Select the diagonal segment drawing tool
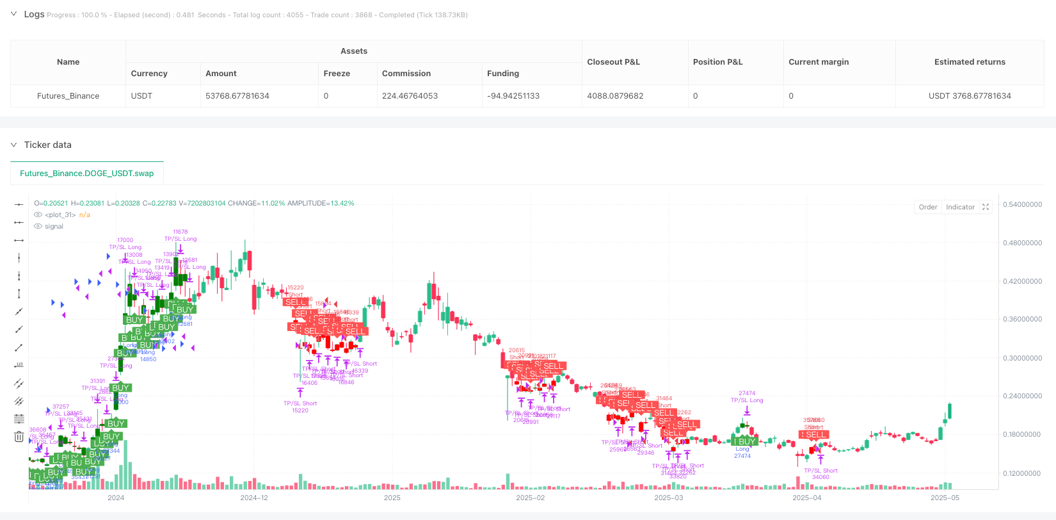1056x520 pixels. [19, 348]
